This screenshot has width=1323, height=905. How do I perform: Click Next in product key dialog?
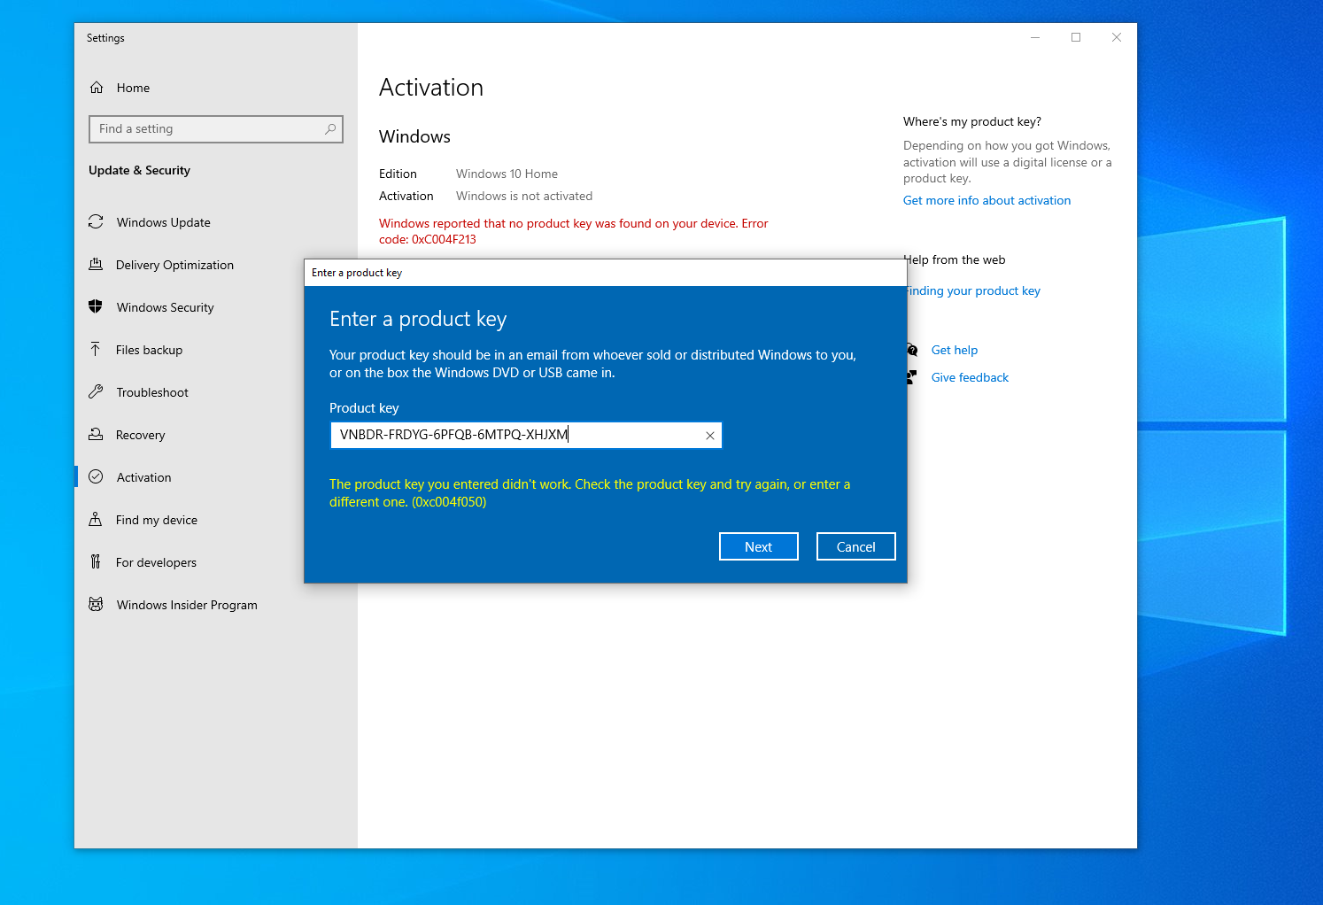(759, 546)
